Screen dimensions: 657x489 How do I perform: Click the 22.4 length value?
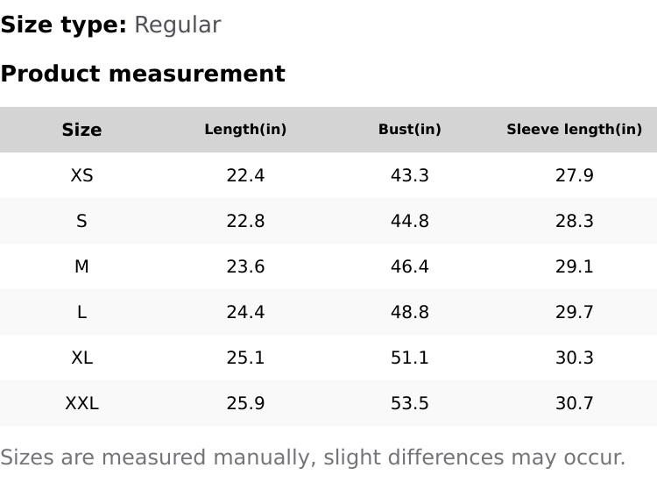(245, 175)
